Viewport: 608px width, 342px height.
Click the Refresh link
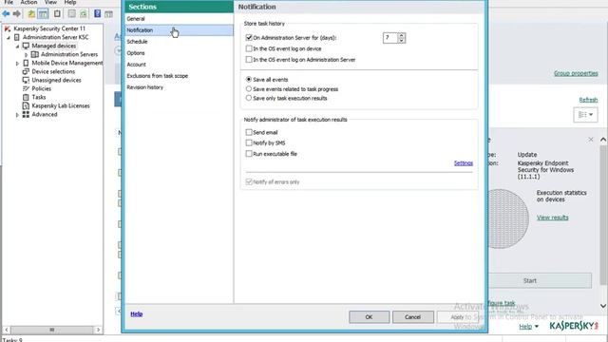click(x=588, y=100)
